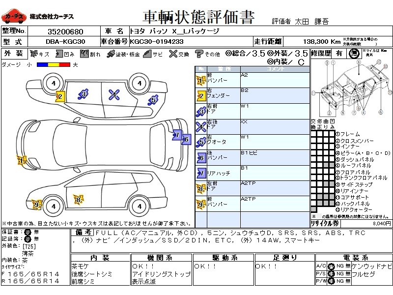This screenshot has width=393, height=295.
Task: Click the キズ scratch legend icon
Action: [33, 54]
